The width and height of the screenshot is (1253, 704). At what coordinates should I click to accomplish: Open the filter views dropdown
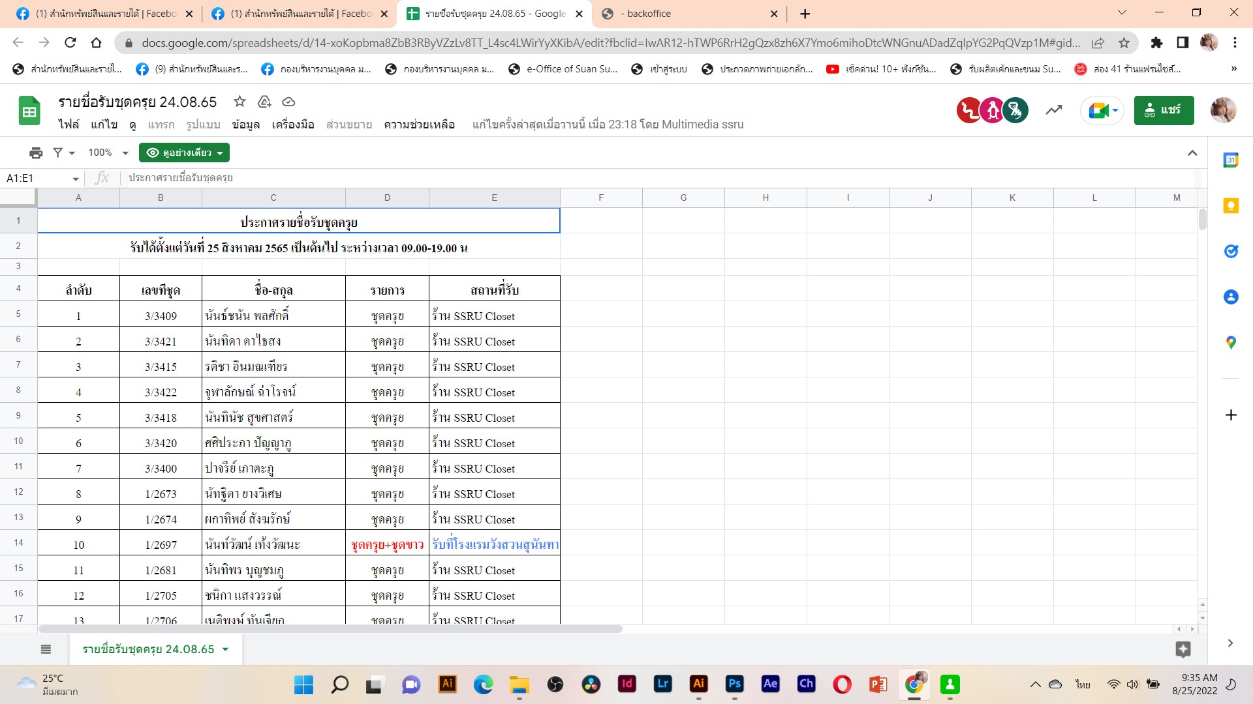pos(63,153)
